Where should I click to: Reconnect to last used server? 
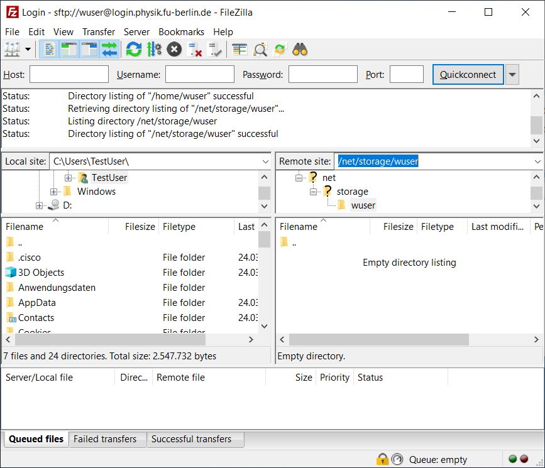coord(215,50)
